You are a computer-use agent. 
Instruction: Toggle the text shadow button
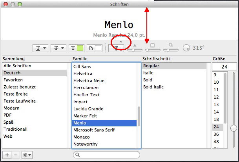coord(116,48)
